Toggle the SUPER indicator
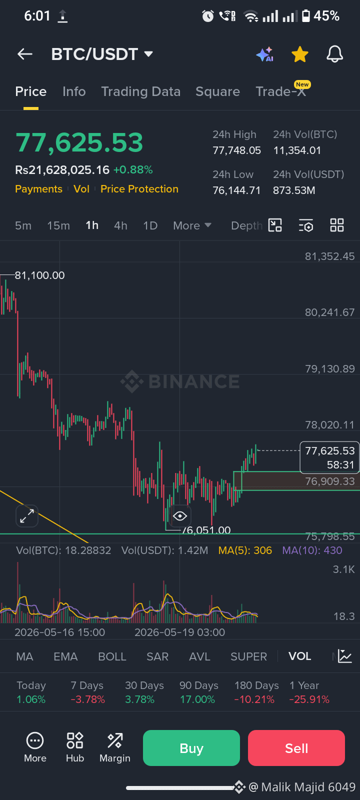This screenshot has width=360, height=800. 248,656
